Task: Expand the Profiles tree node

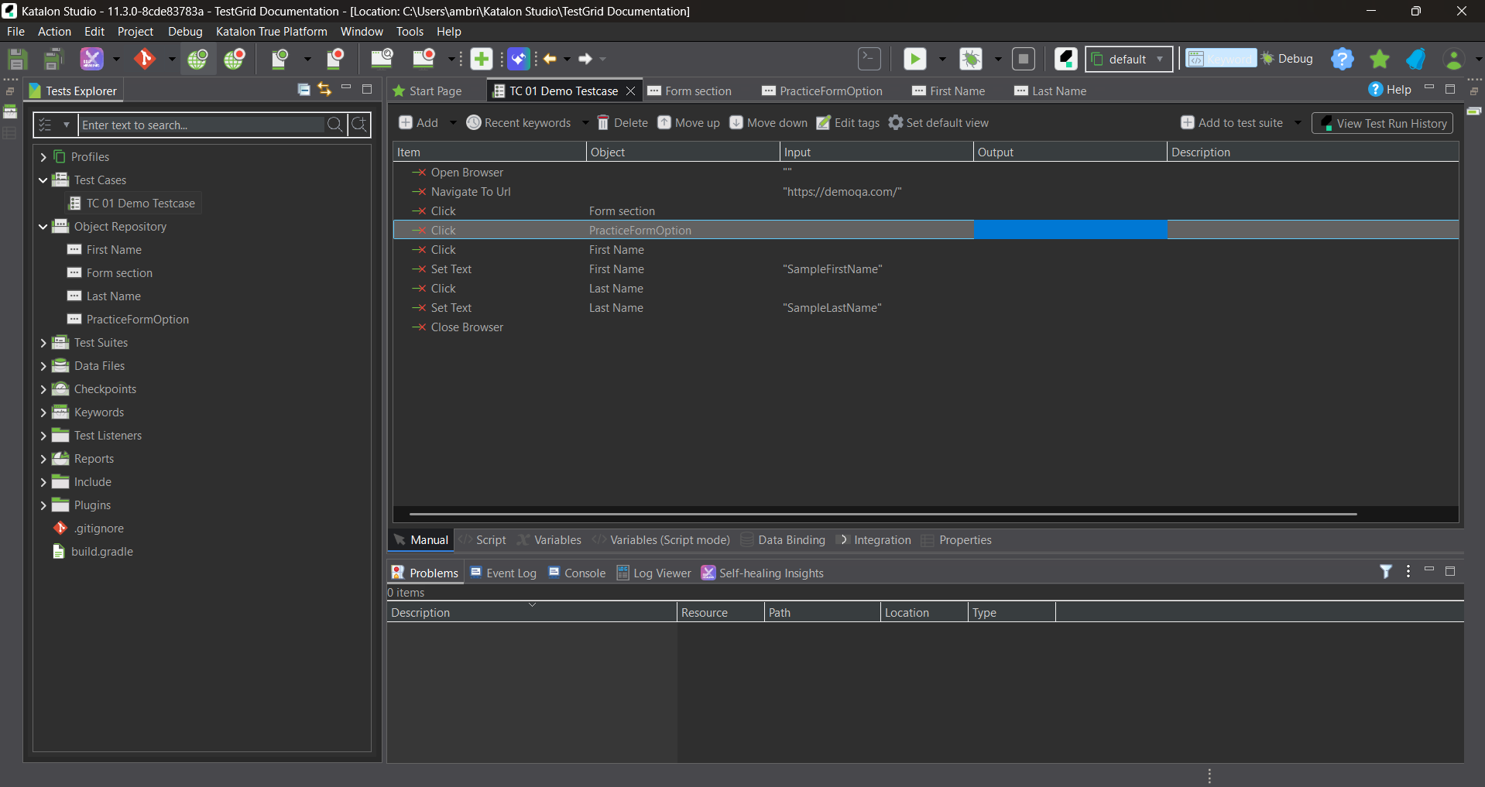Action: (x=43, y=157)
